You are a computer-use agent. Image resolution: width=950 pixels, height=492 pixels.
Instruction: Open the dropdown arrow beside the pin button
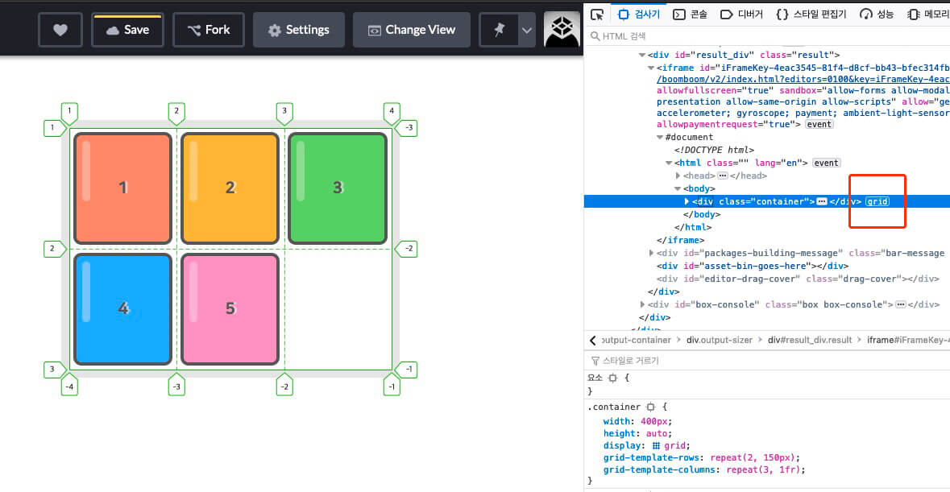tap(527, 29)
